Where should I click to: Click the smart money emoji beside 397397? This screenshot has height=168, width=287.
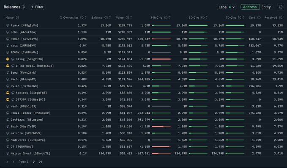tap(8, 100)
